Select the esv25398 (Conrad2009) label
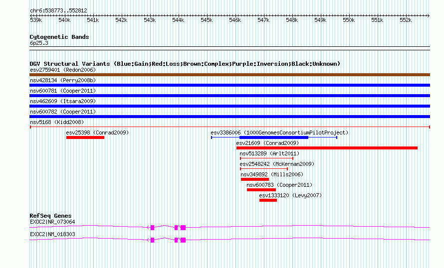 (x=97, y=133)
